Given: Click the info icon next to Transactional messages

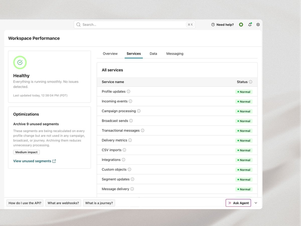Looking at the screenshot, I should tap(142, 131).
